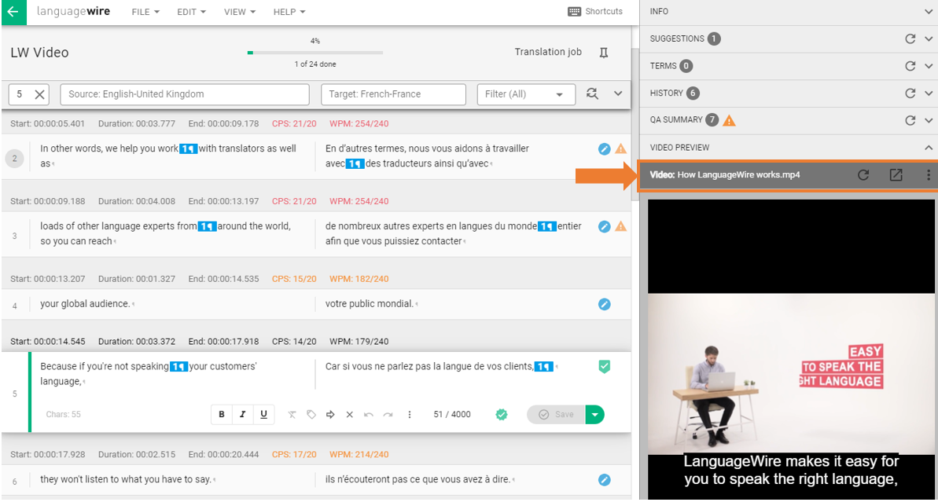Copy source to target using the arrow icon
The width and height of the screenshot is (938, 502).
tap(330, 414)
